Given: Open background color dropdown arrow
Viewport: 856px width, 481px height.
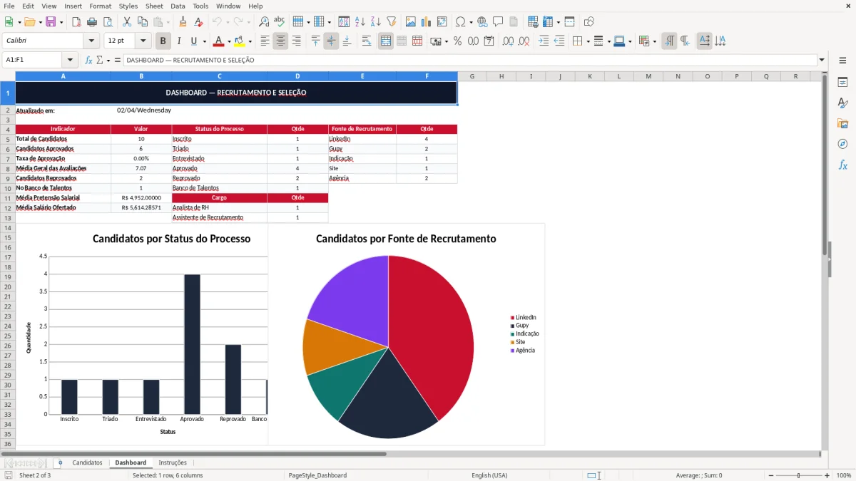Looking at the screenshot, I should 250,41.
